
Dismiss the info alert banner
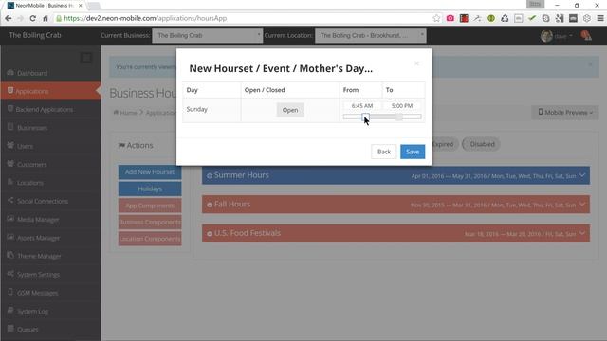tap(590, 64)
